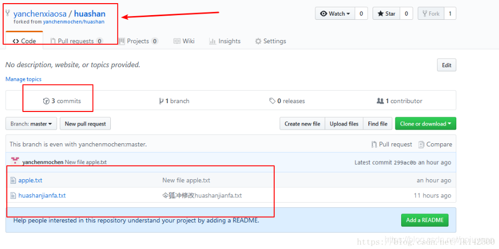Click the Add a README button

tap(425, 220)
